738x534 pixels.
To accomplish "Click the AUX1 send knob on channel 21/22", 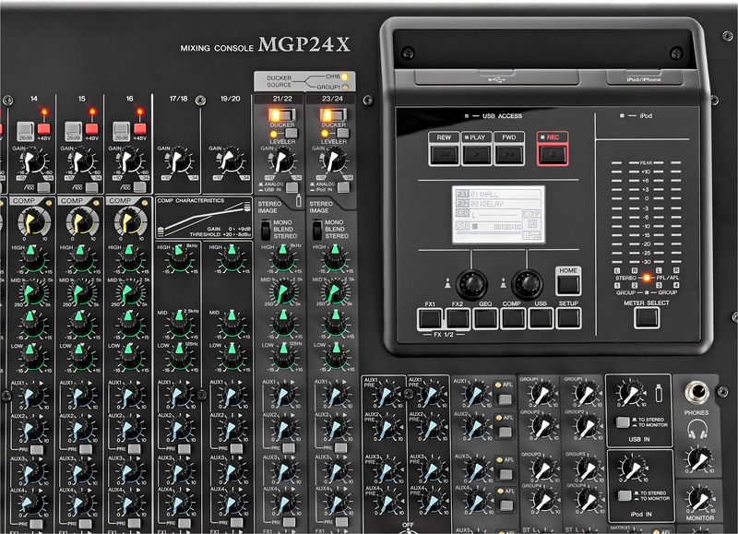I will (x=283, y=396).
